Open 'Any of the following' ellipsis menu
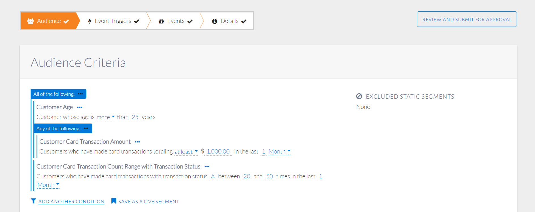The image size is (535, 212). click(86, 128)
